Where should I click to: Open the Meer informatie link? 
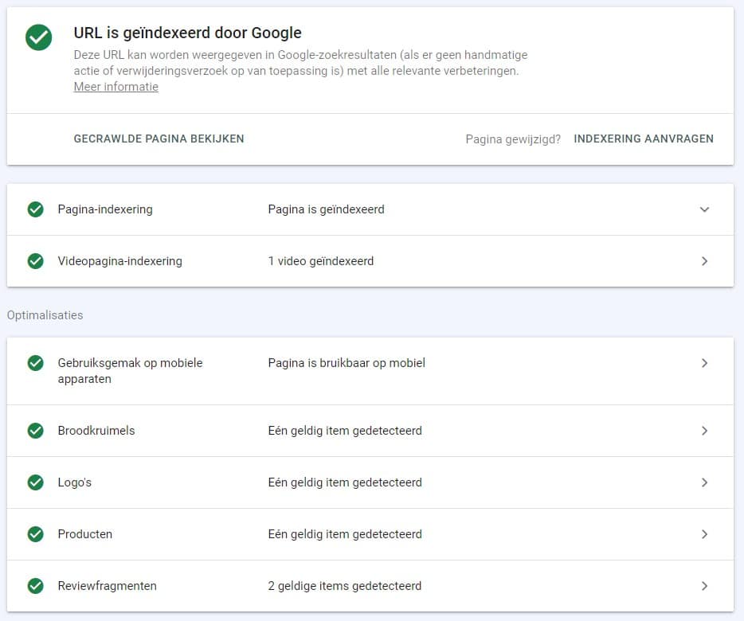click(116, 87)
